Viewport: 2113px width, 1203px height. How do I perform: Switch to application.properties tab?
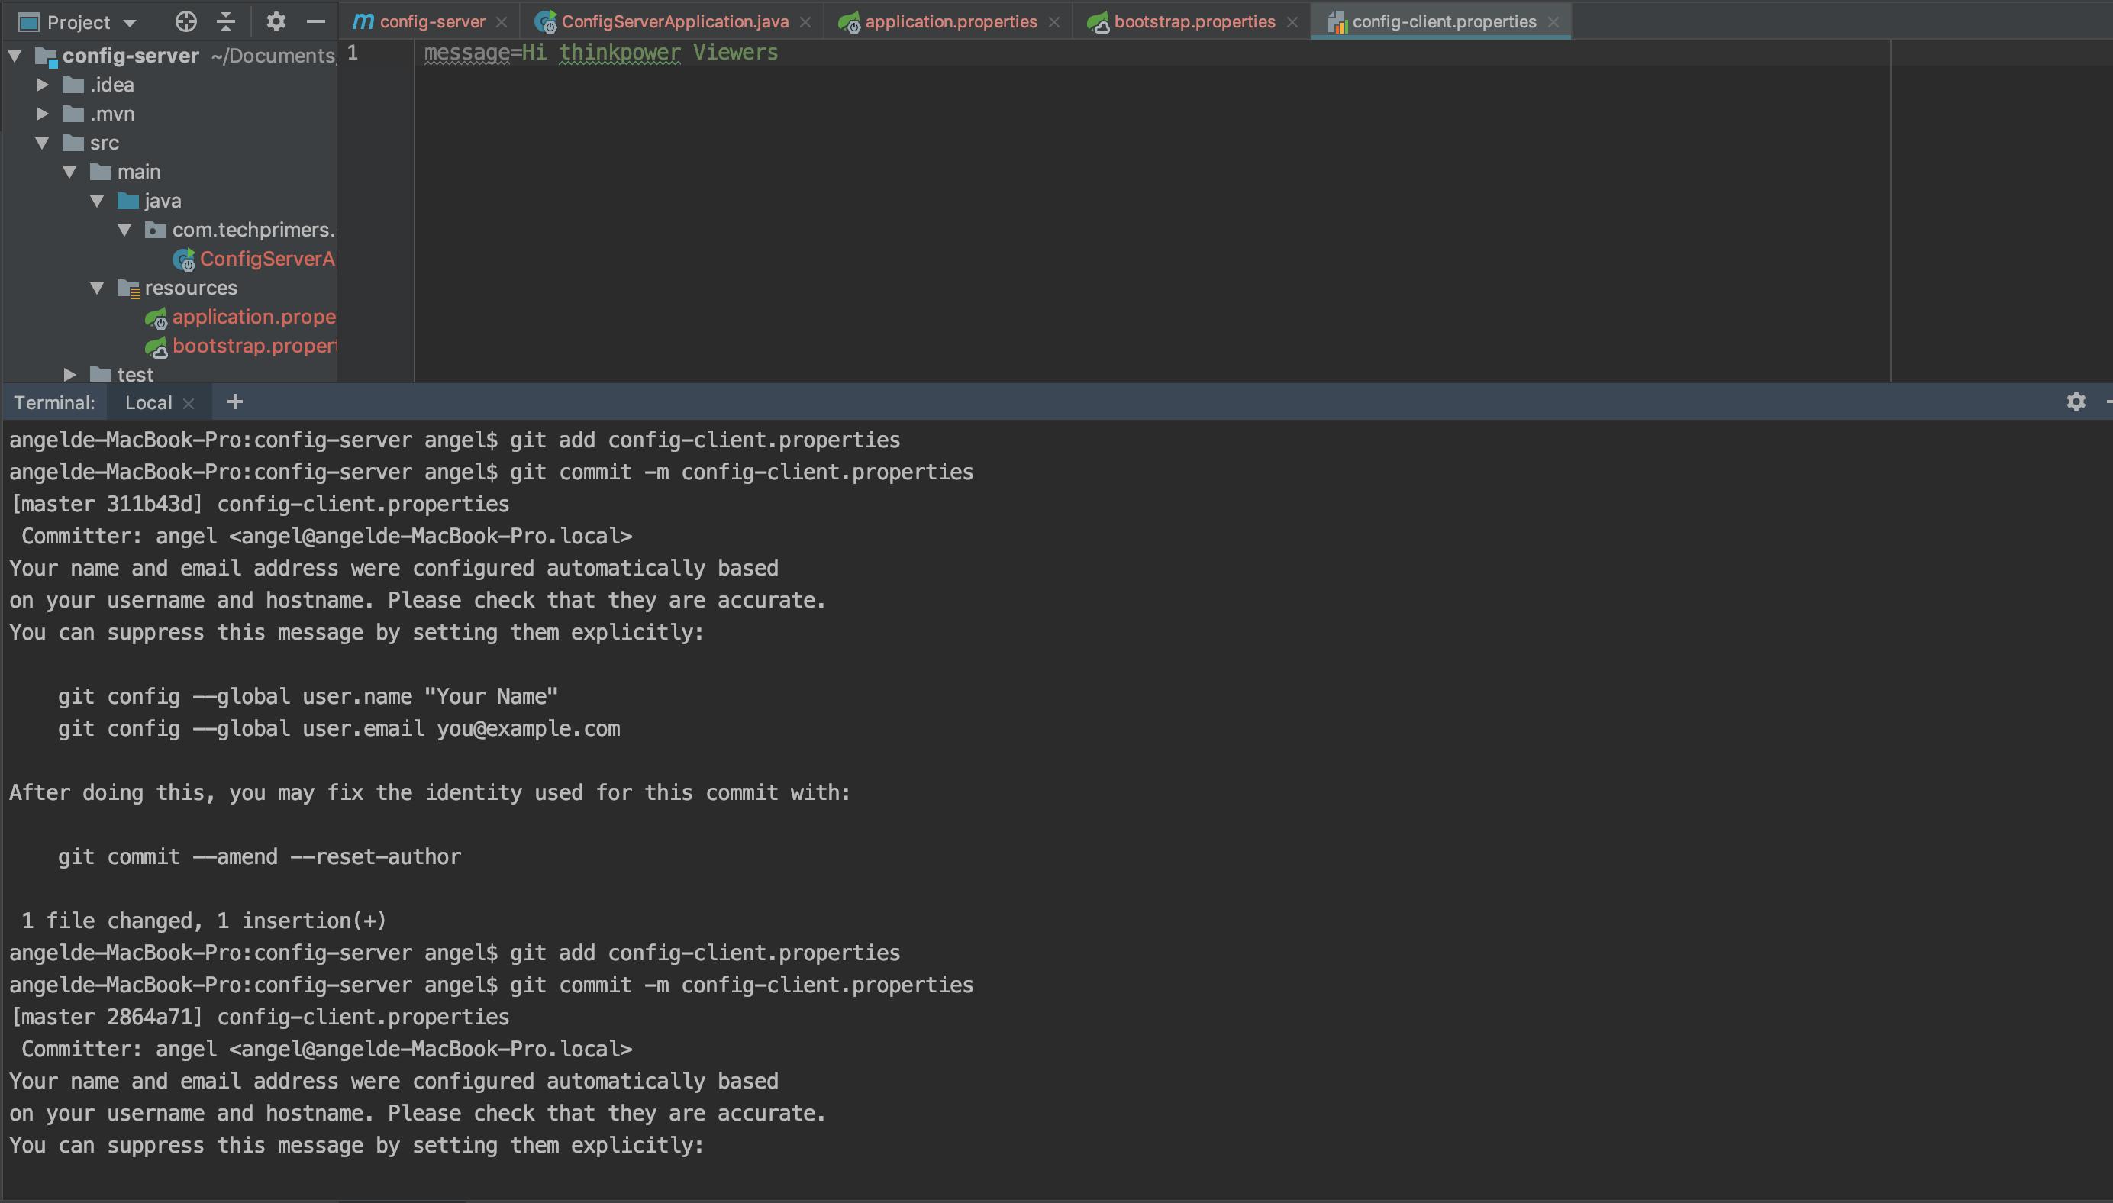[950, 21]
